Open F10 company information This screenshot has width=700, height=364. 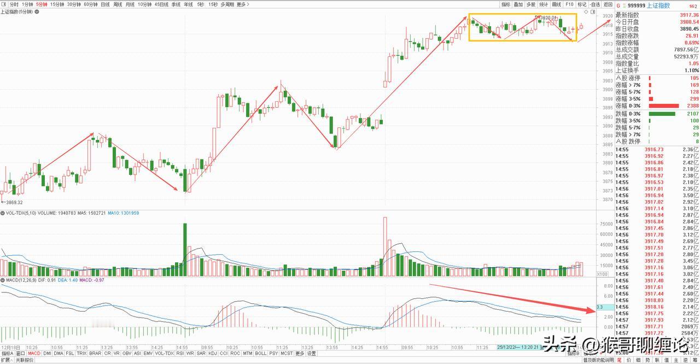pyautogui.click(x=569, y=4)
